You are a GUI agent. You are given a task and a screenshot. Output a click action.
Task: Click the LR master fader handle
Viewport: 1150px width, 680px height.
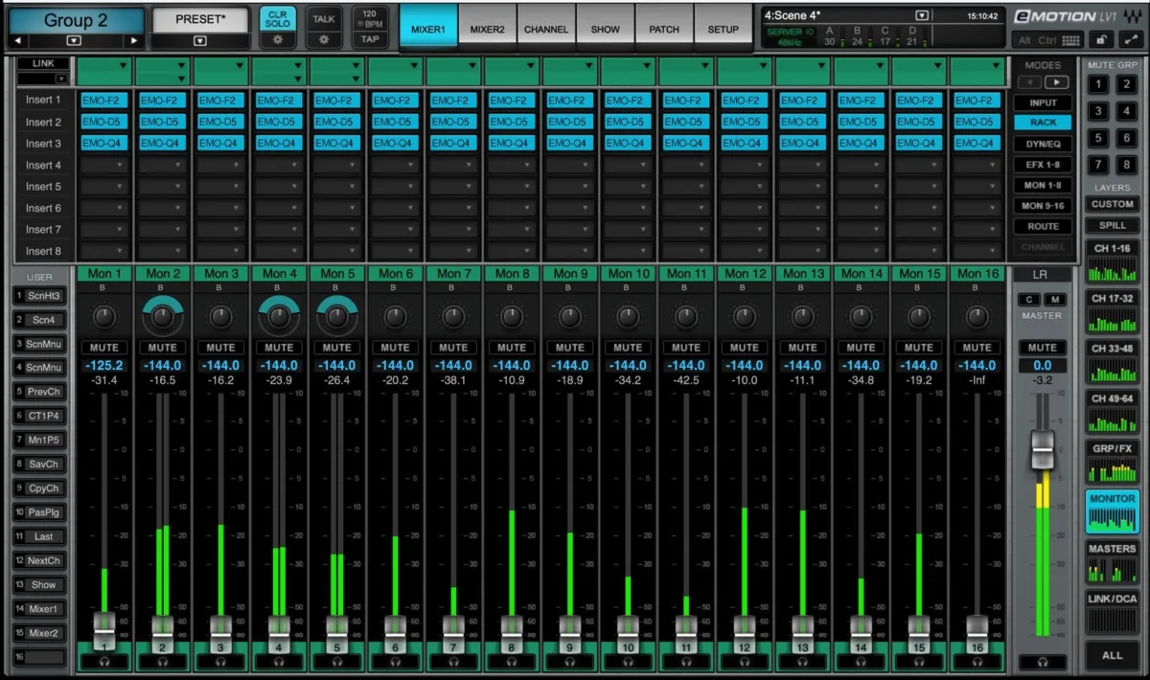1042,448
